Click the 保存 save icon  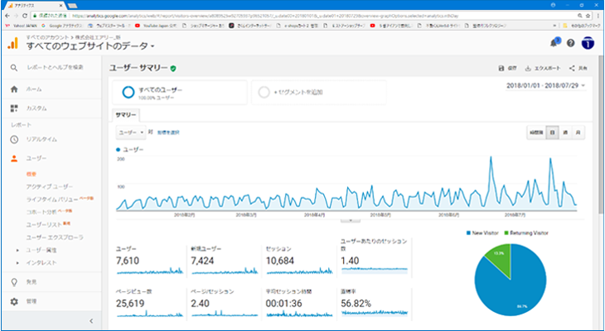coord(501,68)
